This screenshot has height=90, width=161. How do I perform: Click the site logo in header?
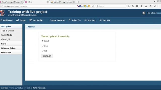click(3, 13)
